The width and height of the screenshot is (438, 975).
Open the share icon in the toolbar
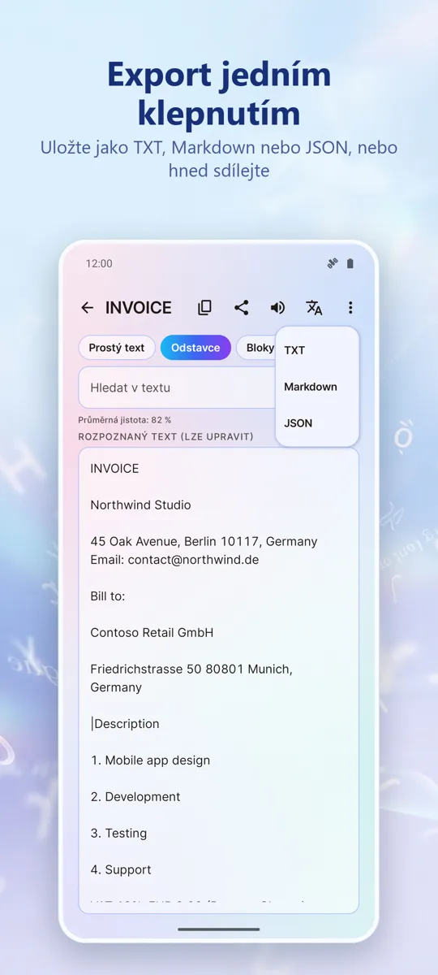point(242,308)
